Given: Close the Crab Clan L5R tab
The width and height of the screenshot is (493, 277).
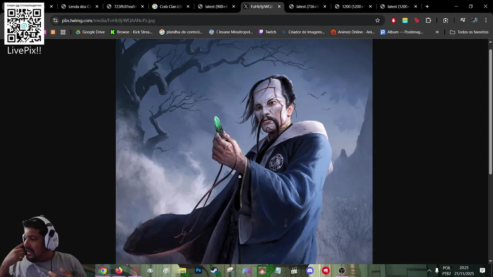Looking at the screenshot, I should (188, 7).
